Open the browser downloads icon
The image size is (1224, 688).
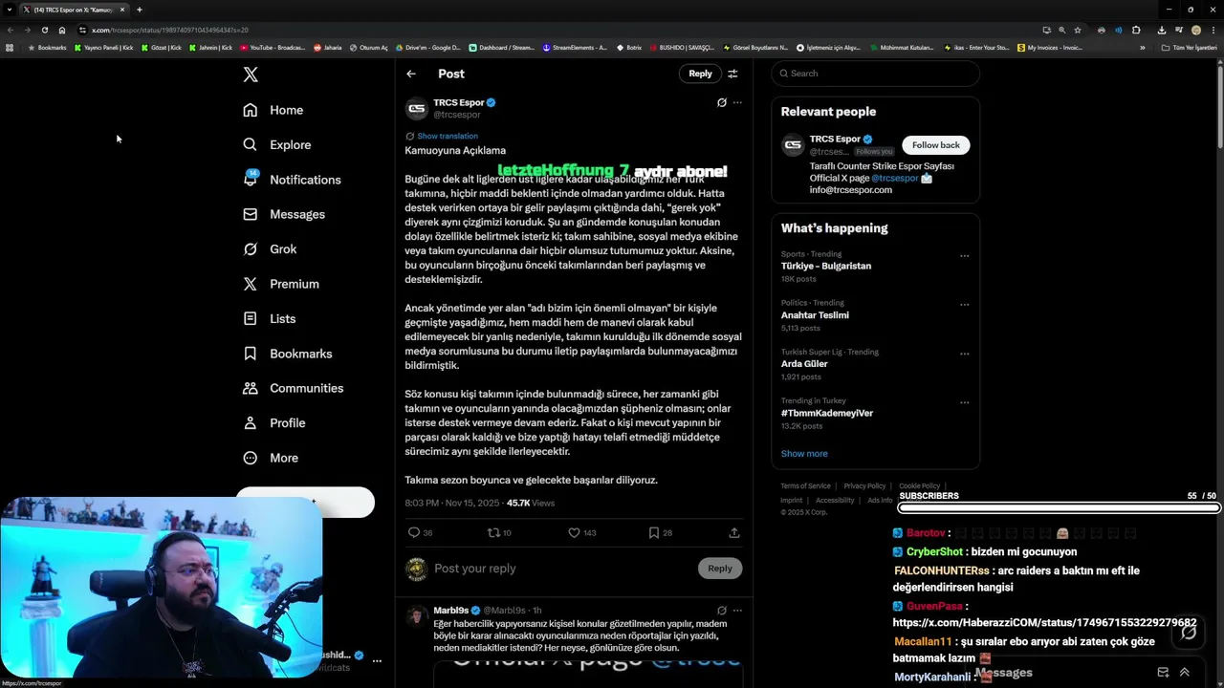coord(1162,30)
